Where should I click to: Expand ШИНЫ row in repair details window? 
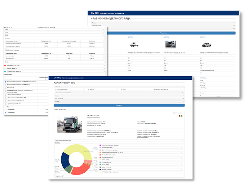(55, 69)
